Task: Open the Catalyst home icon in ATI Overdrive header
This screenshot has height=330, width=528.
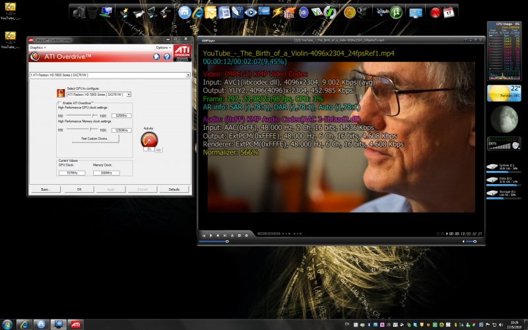Action: 156,57
